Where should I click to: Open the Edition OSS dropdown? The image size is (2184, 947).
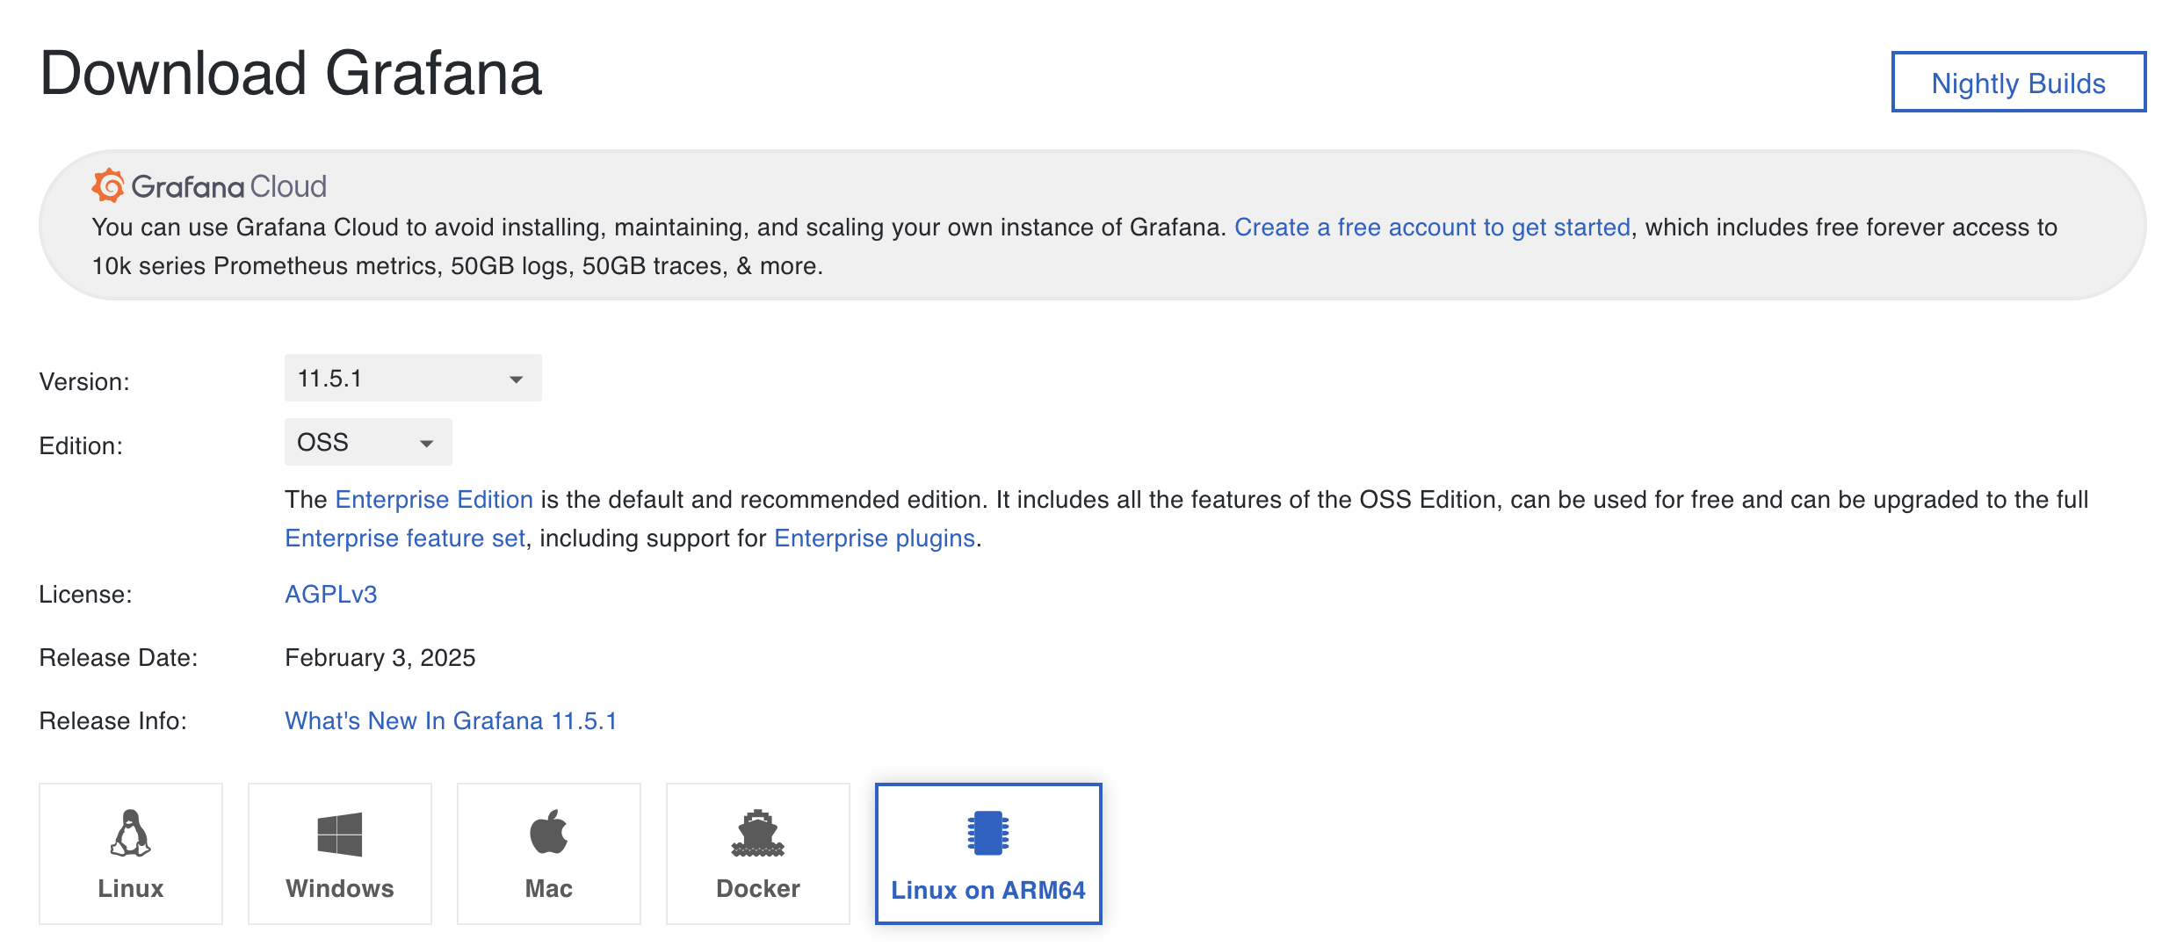click(368, 442)
